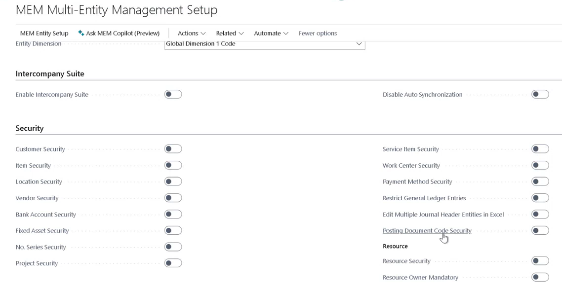Click the Customer Security label

pyautogui.click(x=40, y=149)
